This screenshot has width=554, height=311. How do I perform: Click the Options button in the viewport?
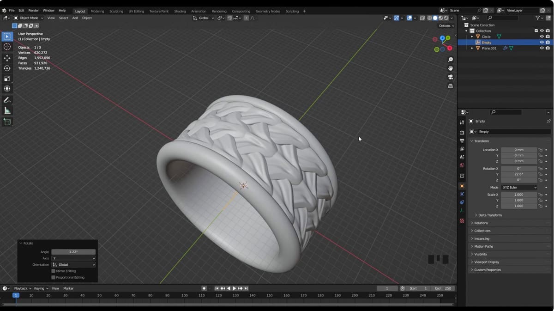pos(446,26)
